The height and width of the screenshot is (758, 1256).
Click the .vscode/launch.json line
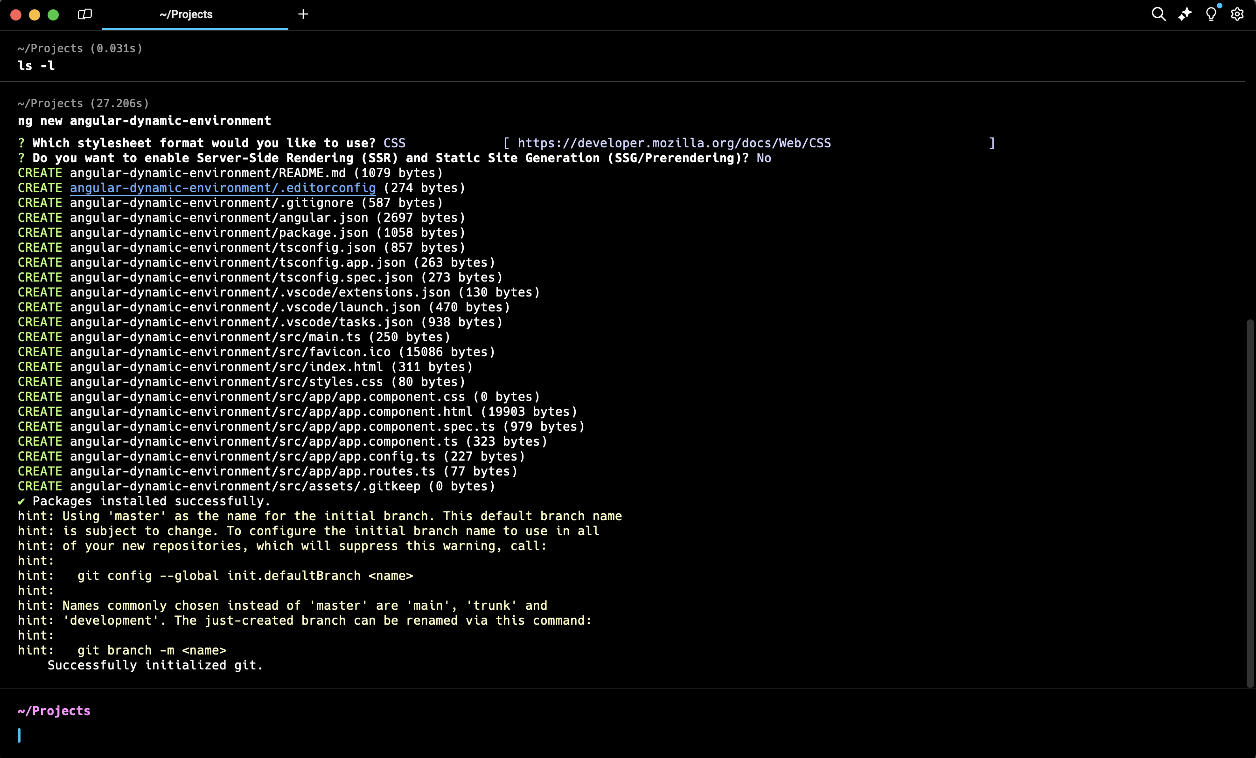pyautogui.click(x=264, y=307)
